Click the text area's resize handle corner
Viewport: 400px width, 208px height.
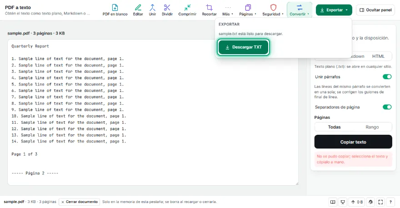297,184
